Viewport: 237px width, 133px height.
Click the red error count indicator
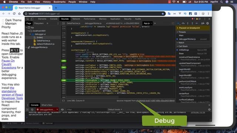[193, 19]
